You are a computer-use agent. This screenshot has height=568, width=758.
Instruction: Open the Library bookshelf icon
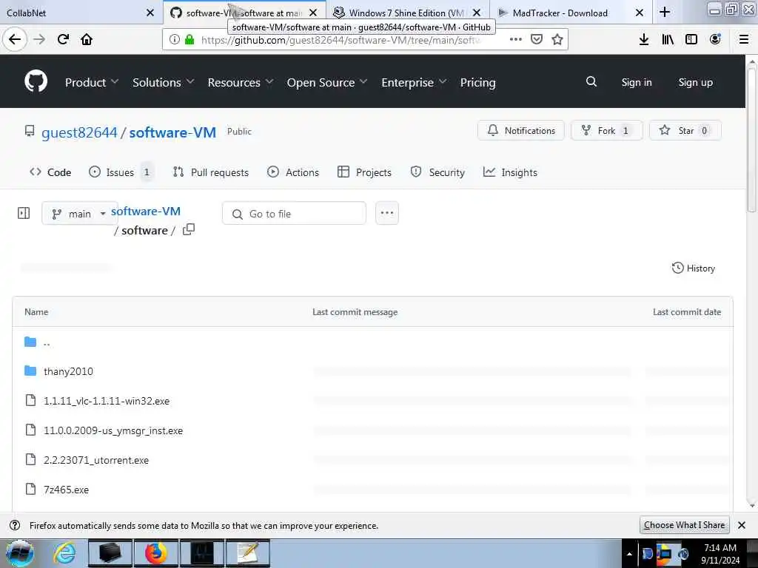pos(668,40)
